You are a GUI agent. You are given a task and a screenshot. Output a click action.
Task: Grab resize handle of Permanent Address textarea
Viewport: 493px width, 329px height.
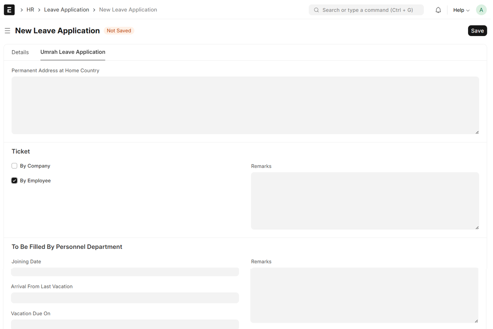477,132
